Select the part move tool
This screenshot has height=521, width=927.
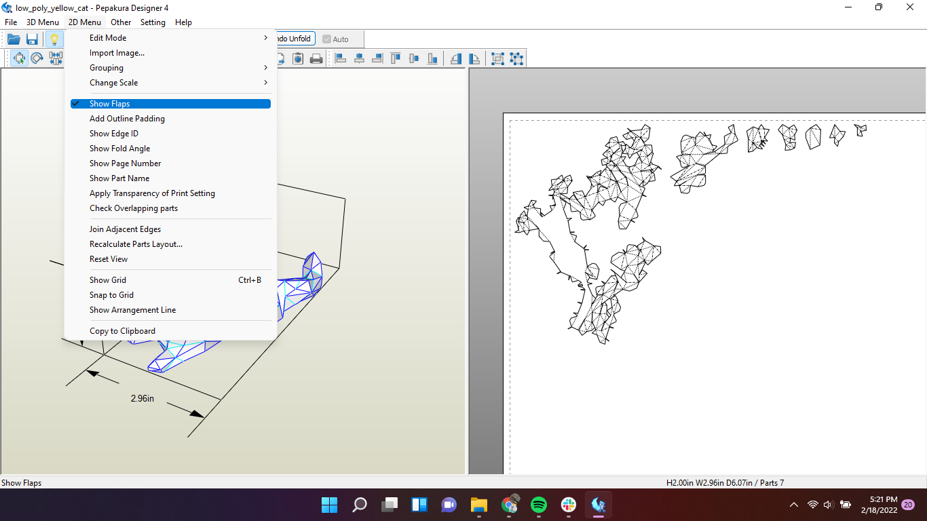coord(19,58)
